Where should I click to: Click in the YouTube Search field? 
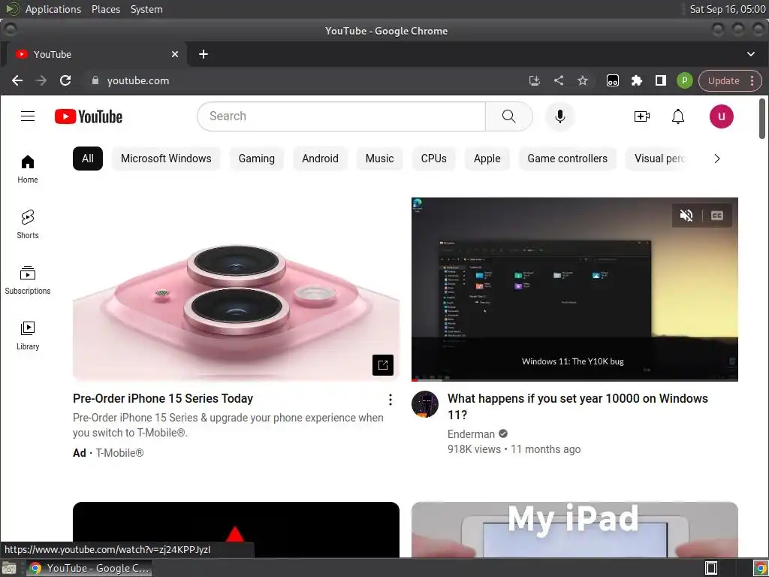tap(342, 116)
